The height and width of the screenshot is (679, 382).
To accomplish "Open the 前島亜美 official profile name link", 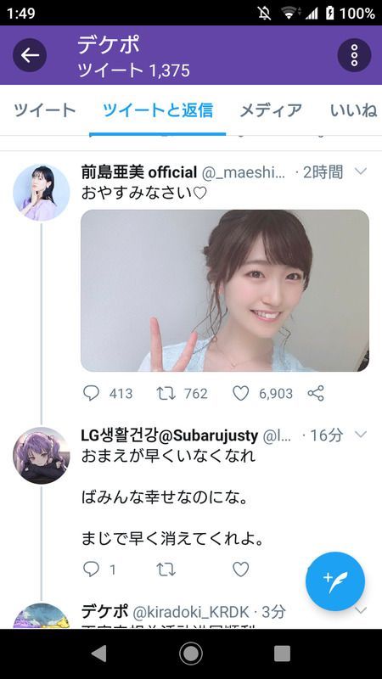I will click(139, 172).
